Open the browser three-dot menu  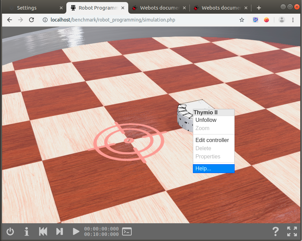click(293, 20)
